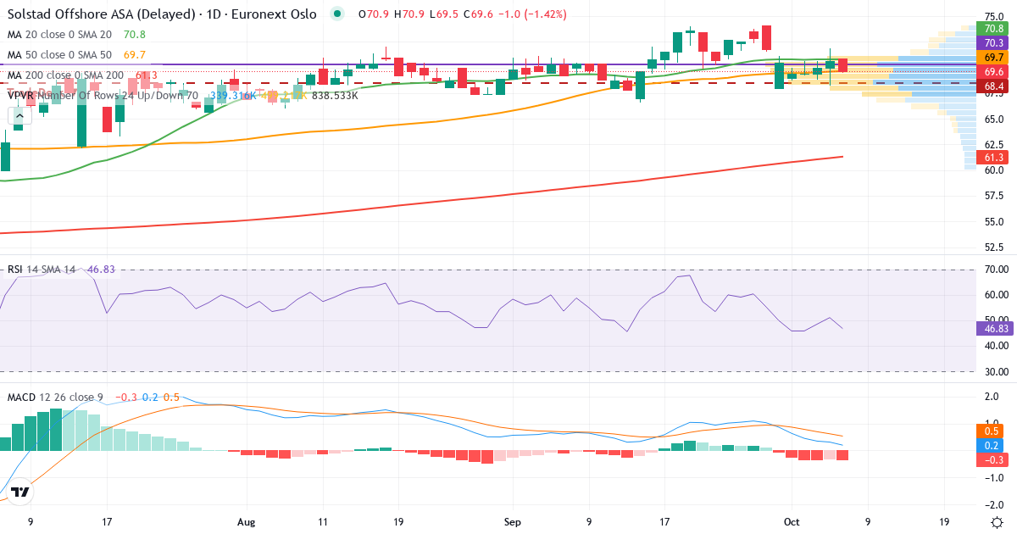
Task: Click the Aug label on time axis
Action: pos(247,522)
